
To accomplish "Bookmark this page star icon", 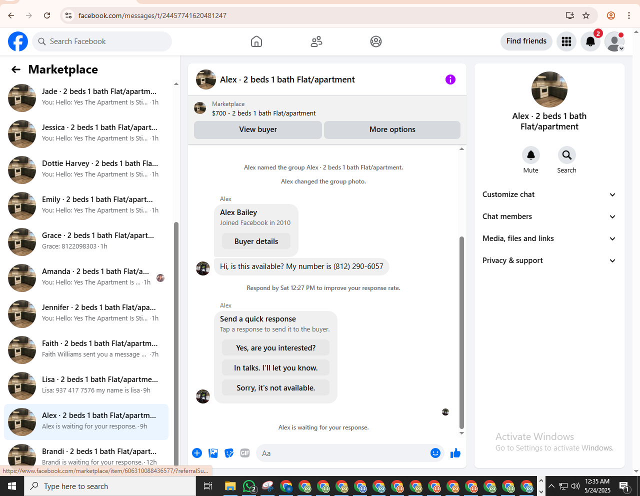I will 586,15.
